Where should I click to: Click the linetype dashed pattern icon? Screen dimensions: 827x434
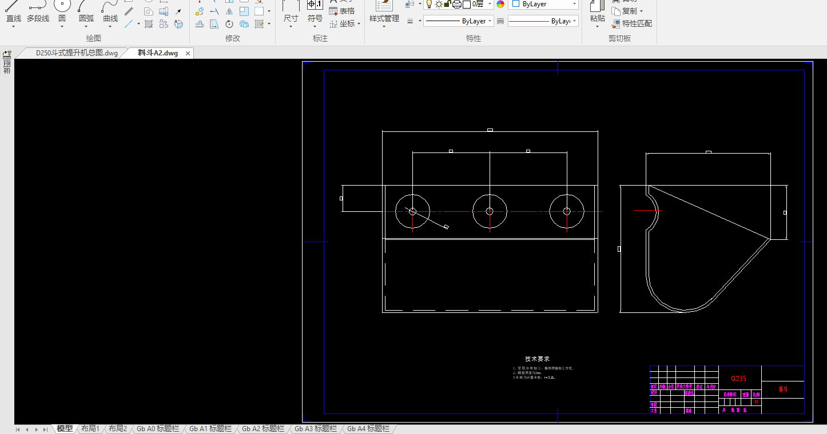[x=500, y=21]
